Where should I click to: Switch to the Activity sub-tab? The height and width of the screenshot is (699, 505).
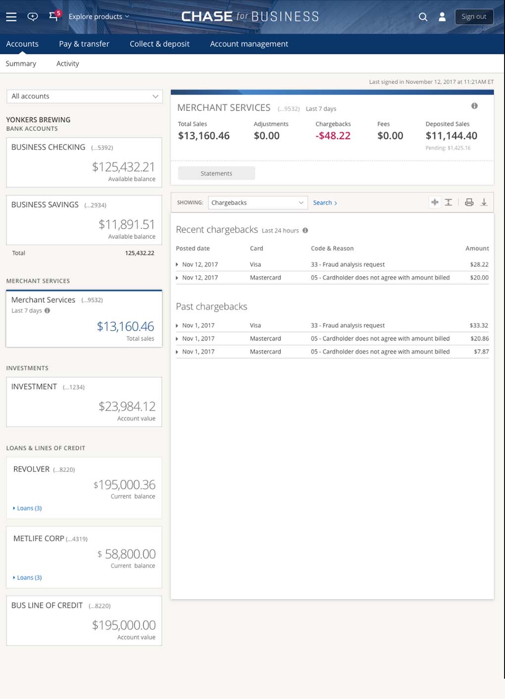(x=68, y=64)
